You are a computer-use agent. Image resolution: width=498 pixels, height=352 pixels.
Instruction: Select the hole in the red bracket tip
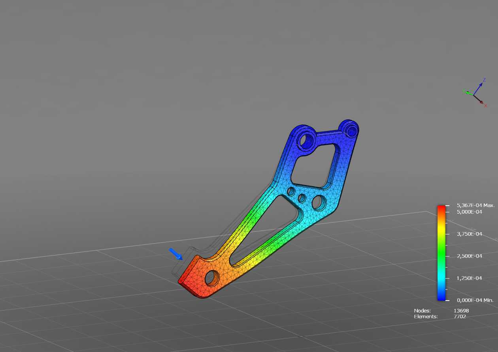pos(212,278)
